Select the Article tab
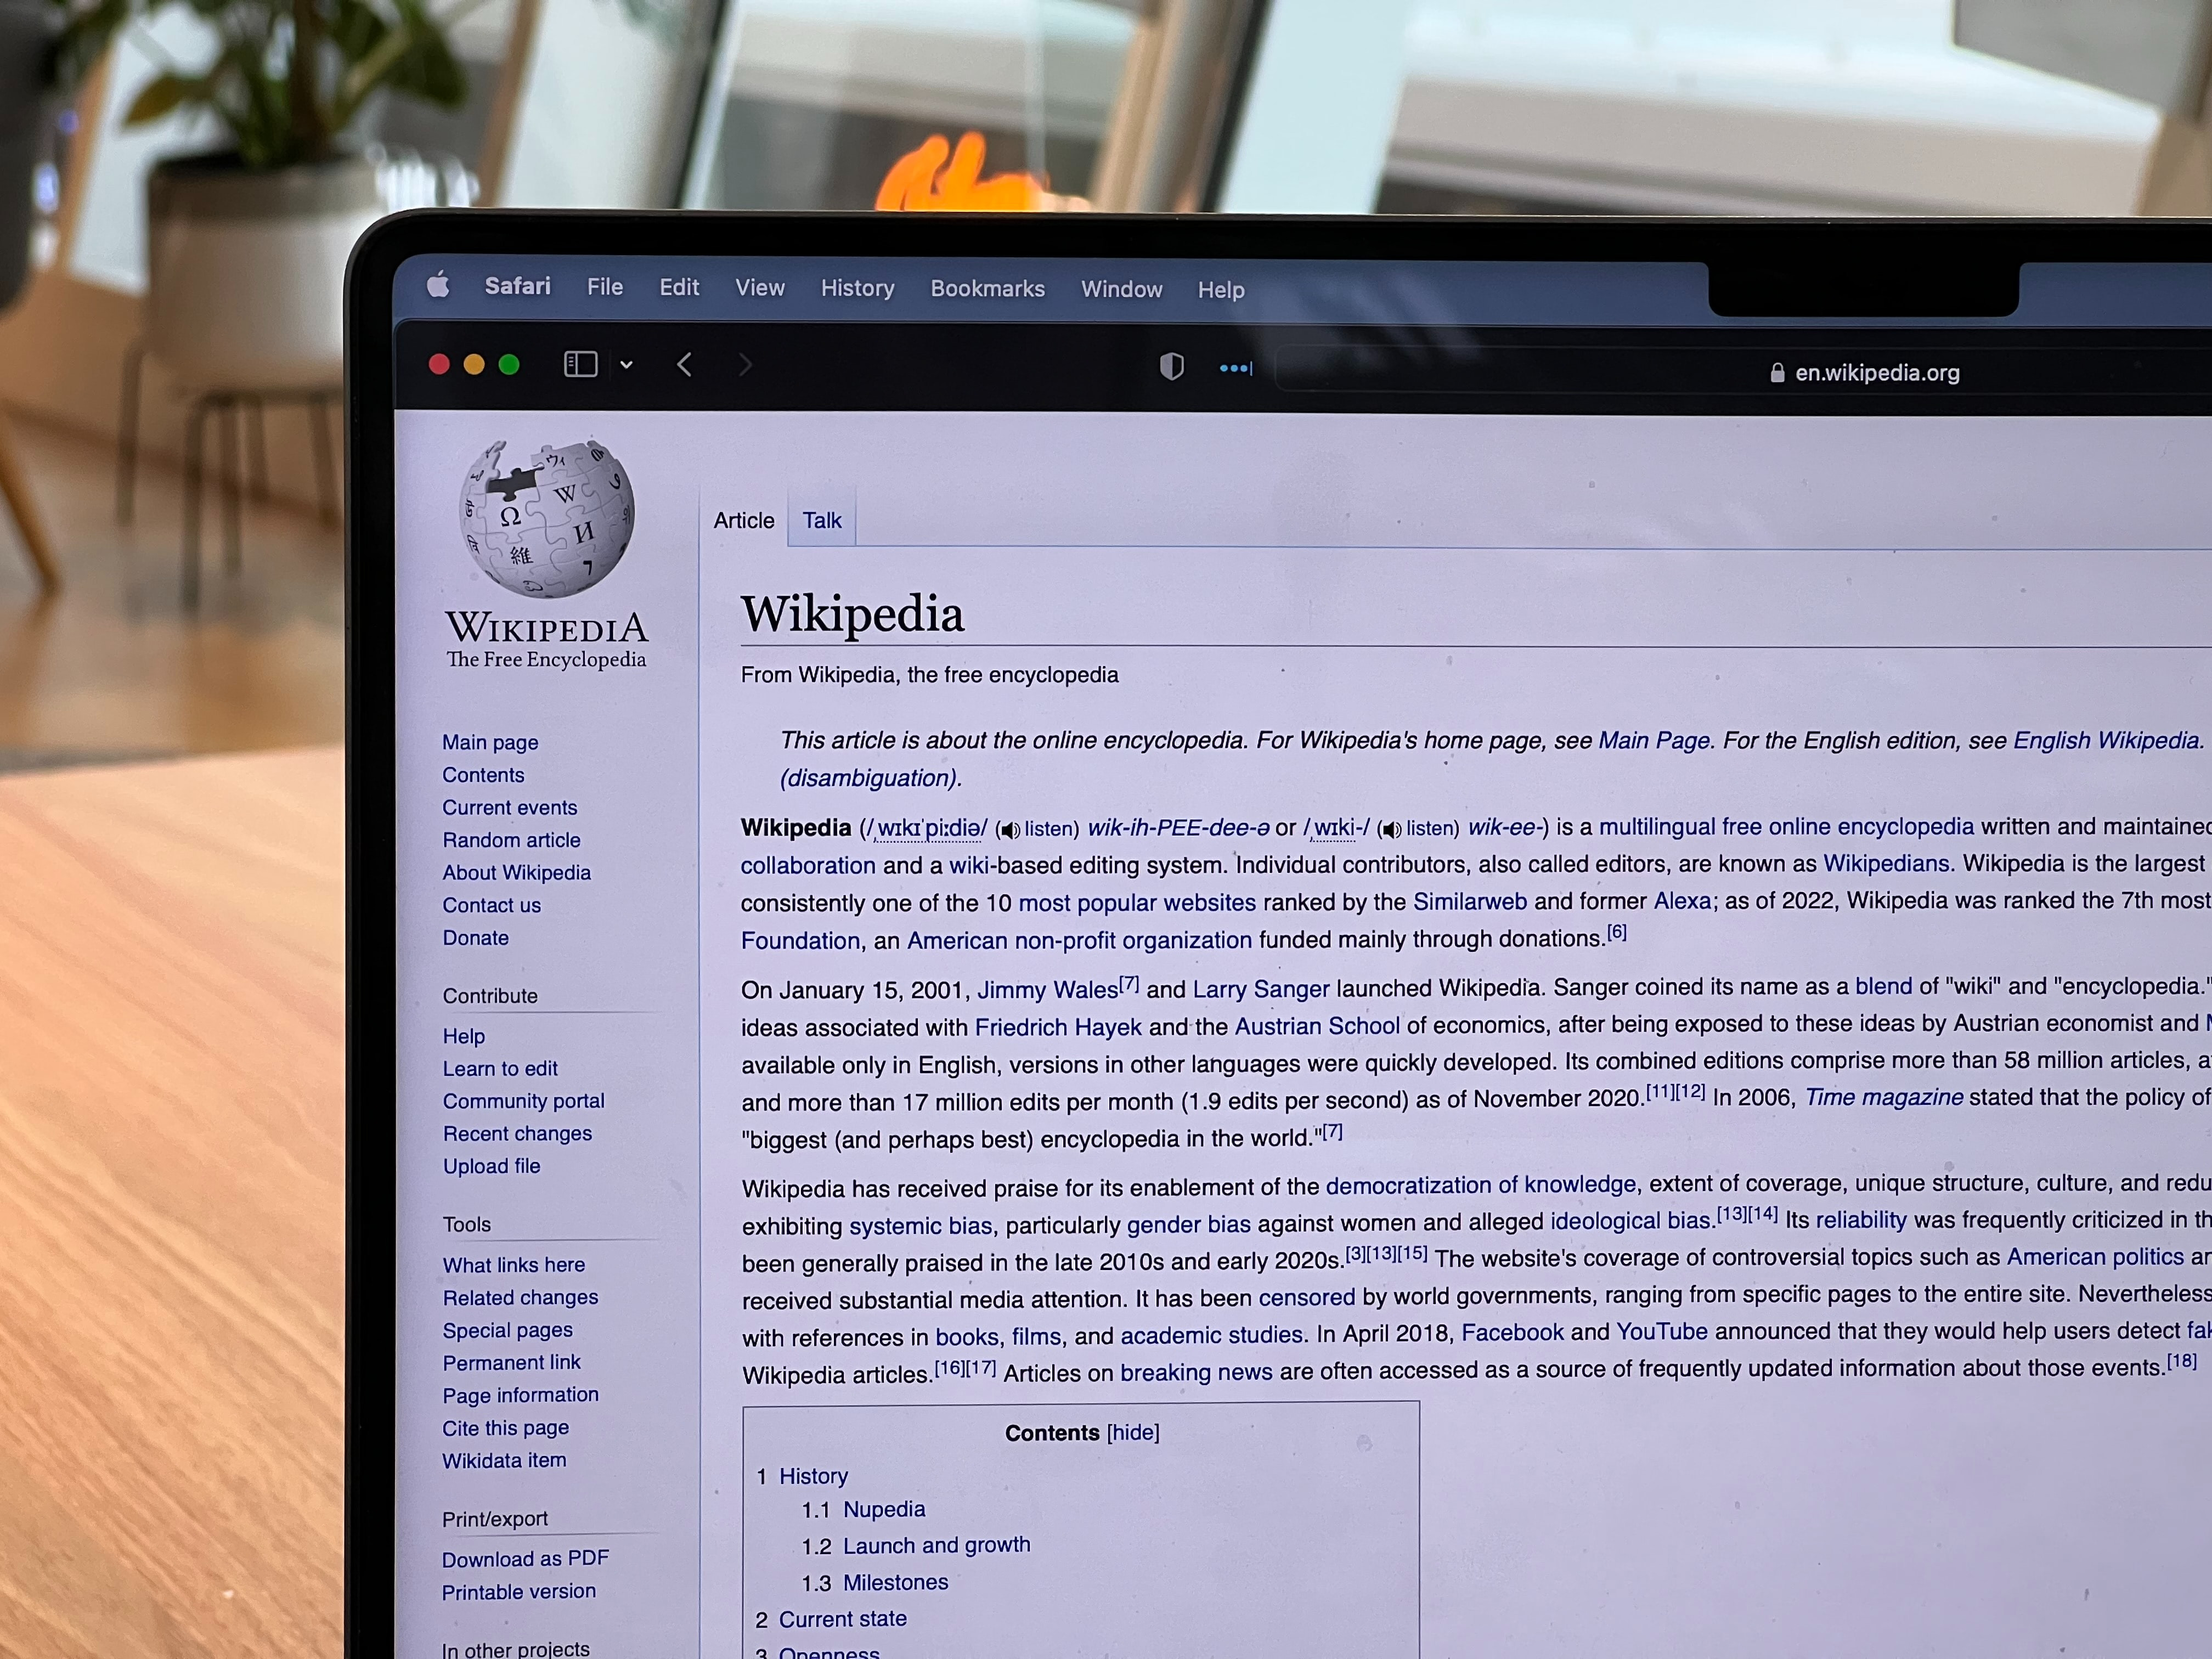The height and width of the screenshot is (1659, 2212). 744,520
